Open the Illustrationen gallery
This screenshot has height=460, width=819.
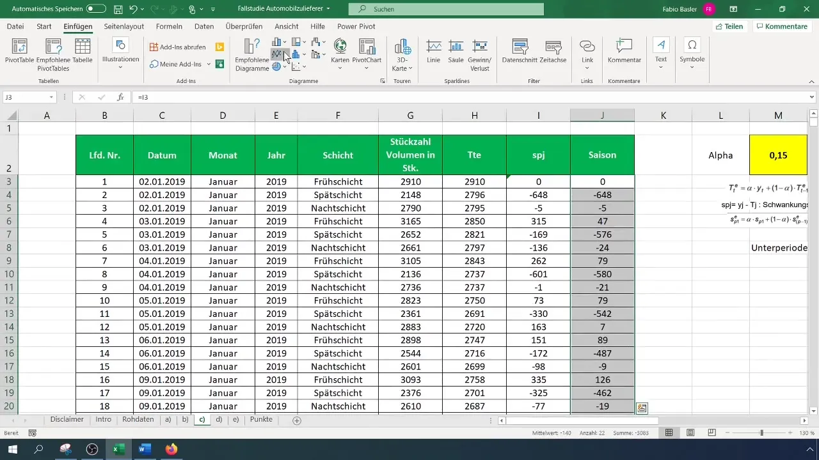coord(120,54)
